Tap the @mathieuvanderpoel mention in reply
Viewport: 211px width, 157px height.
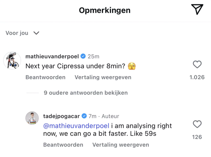click(76, 126)
